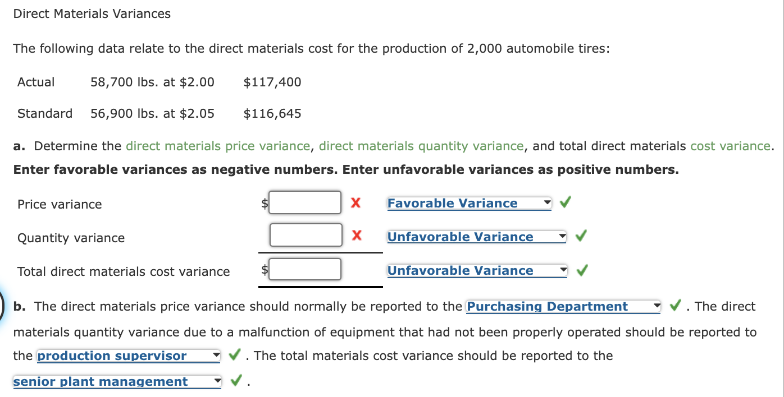Click the checkmark beside the quantity Unfavorable Variance
Viewport: 784px width, 397px height.
tap(581, 236)
